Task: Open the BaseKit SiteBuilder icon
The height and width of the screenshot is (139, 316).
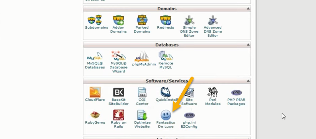Action: coord(119,92)
